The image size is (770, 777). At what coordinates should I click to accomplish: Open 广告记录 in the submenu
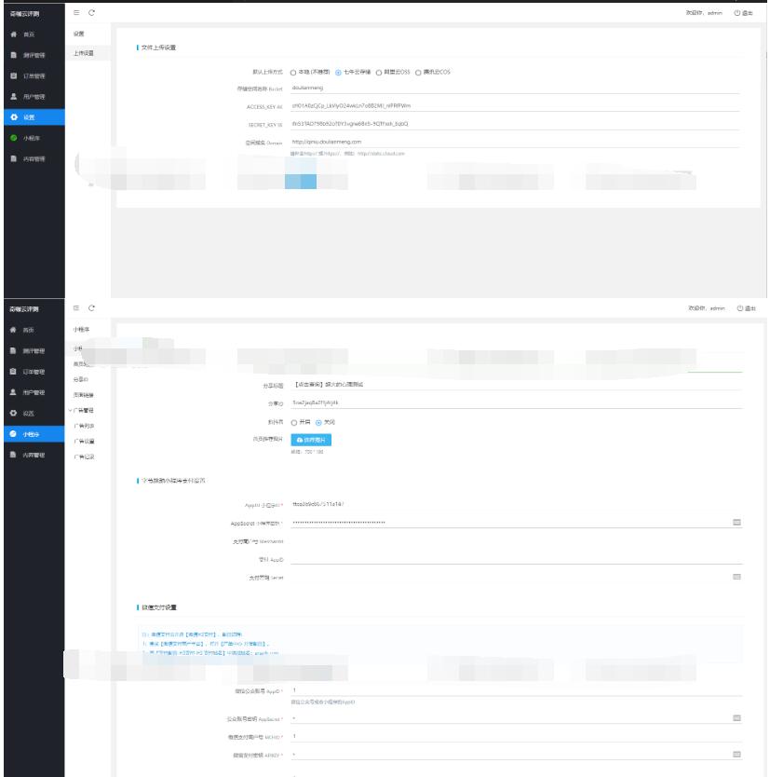(84, 457)
